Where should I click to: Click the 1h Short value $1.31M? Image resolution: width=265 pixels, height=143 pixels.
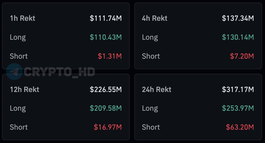pos(110,56)
